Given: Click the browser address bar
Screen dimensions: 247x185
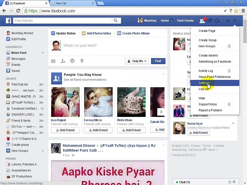Looking at the screenshot, I should point(123,11).
